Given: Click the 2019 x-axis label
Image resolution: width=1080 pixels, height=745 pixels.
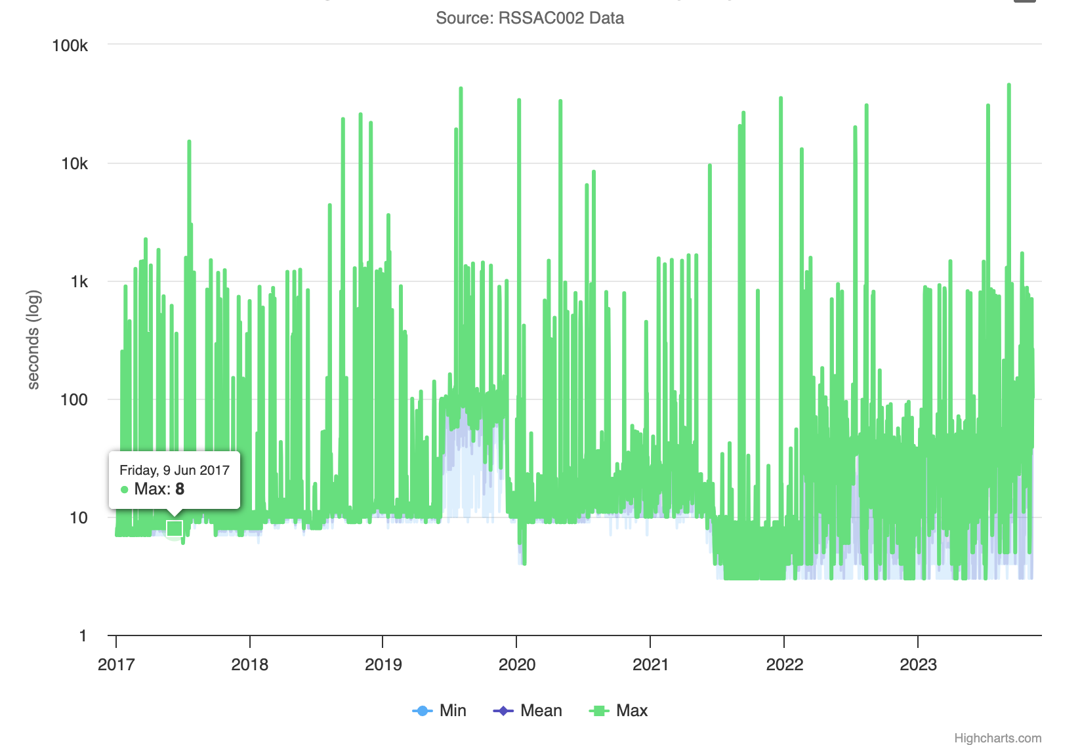Looking at the screenshot, I should (383, 664).
